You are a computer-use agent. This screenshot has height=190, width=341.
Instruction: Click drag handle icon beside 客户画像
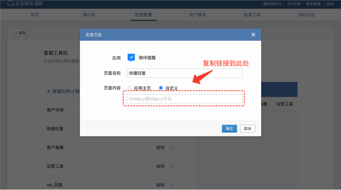[172, 147]
